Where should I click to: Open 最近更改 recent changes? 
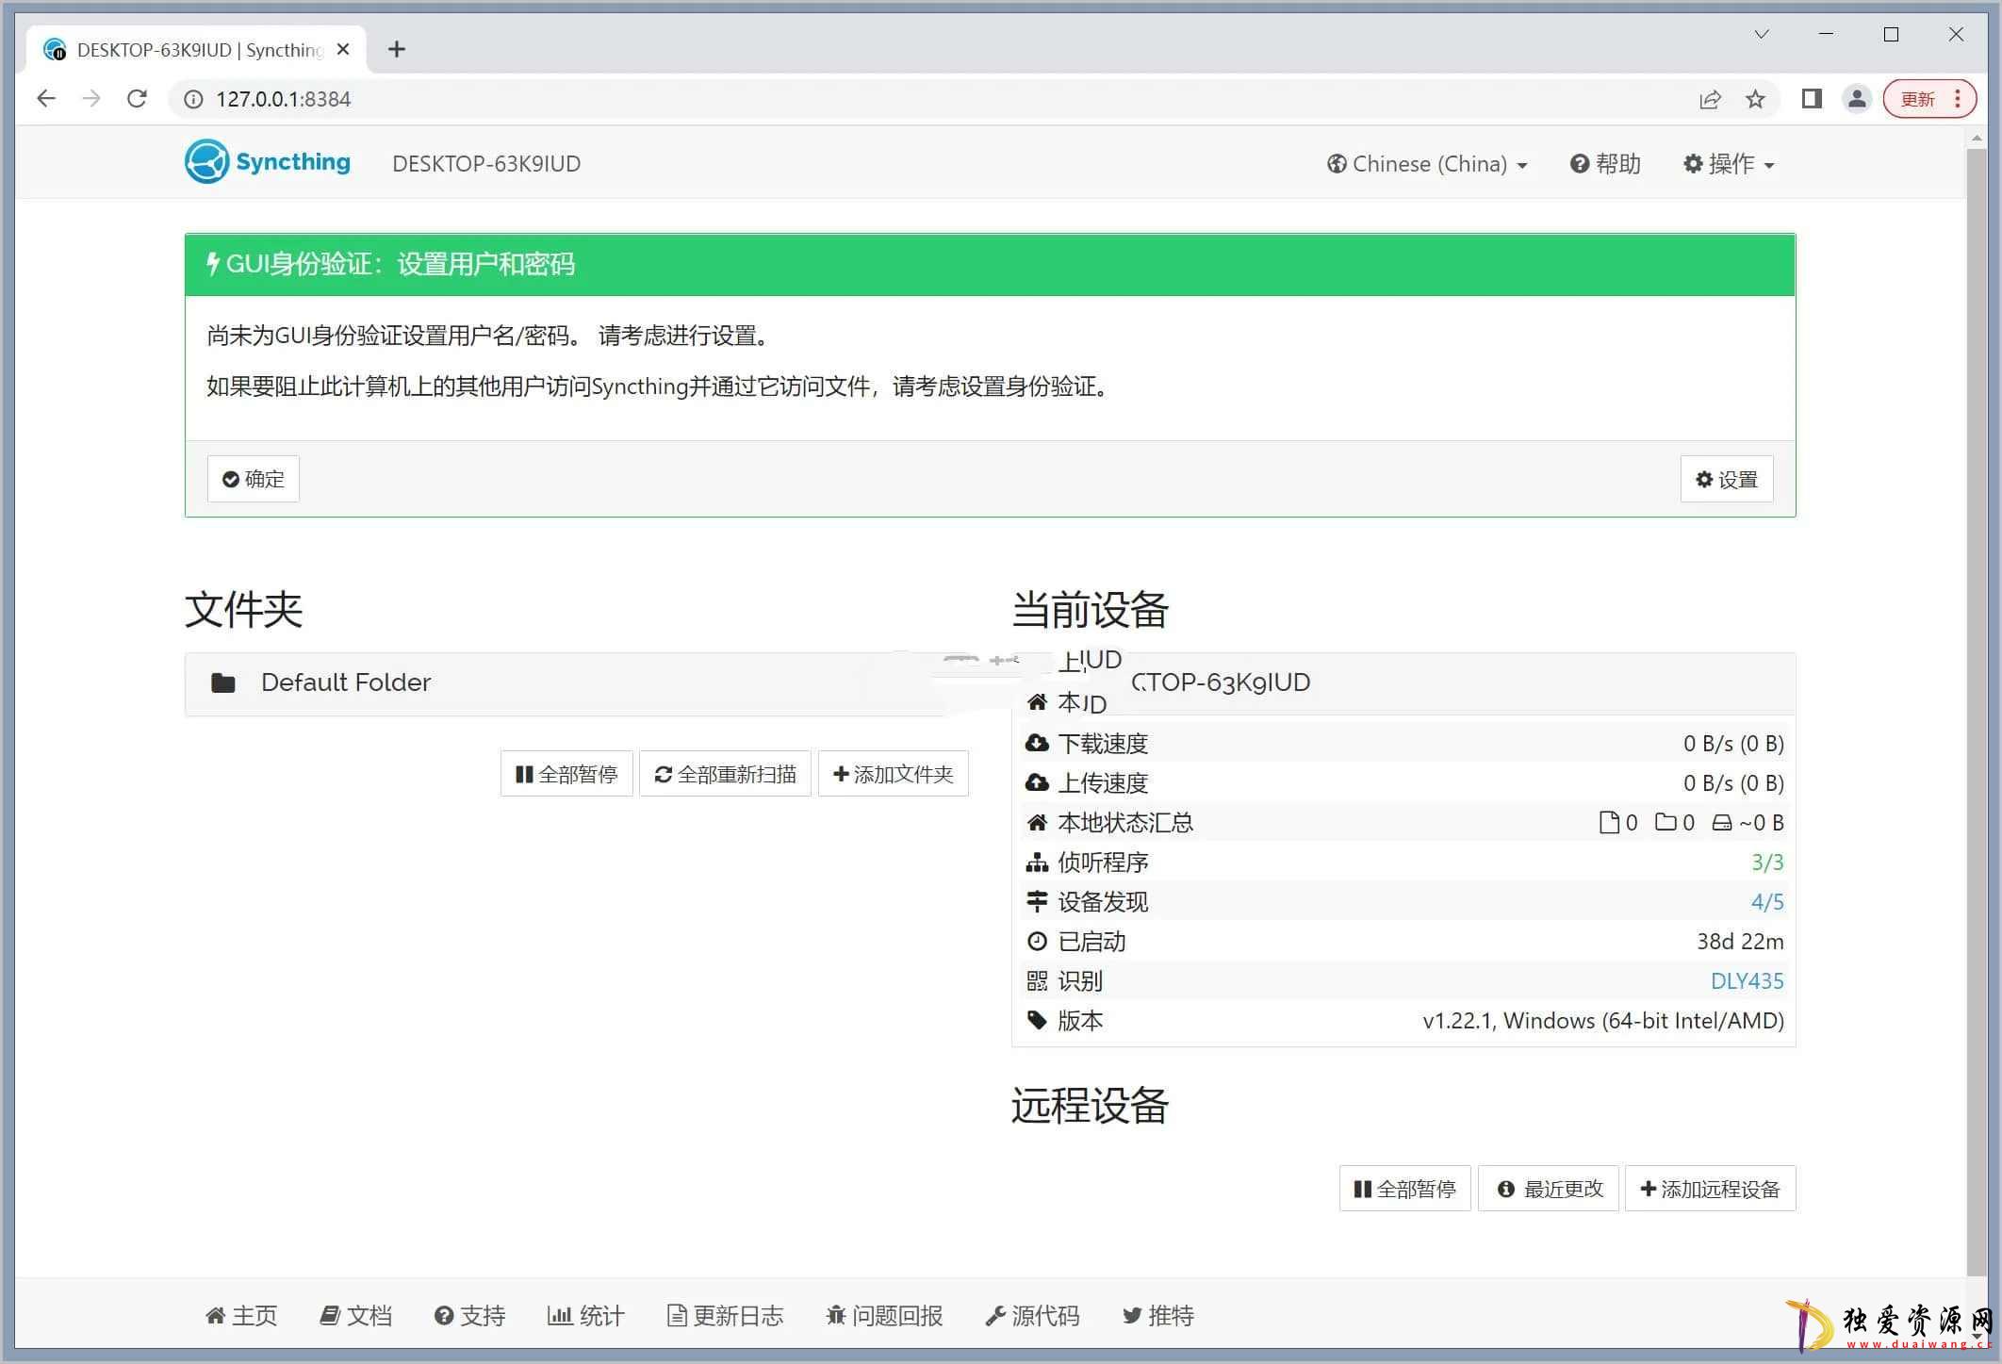[x=1549, y=1189]
